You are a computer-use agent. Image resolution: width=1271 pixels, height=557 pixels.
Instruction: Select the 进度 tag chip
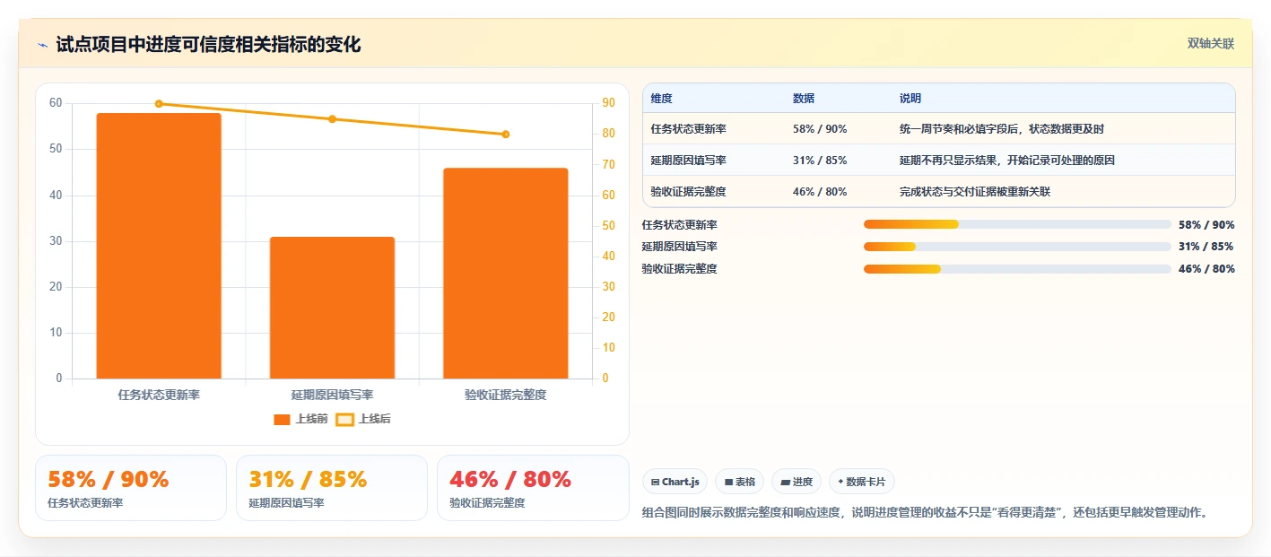pyautogui.click(x=797, y=482)
